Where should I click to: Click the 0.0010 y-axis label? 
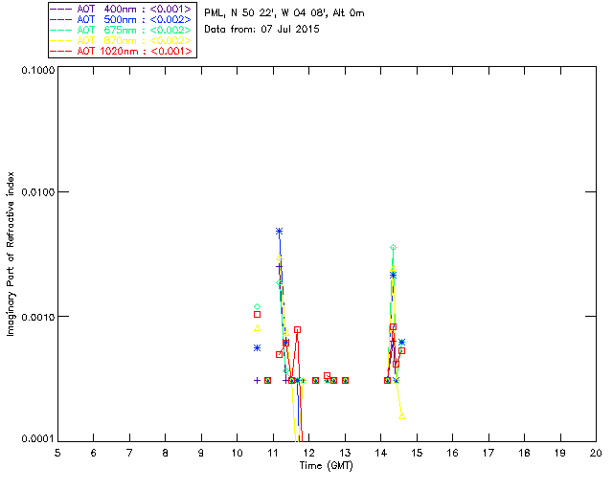(38, 317)
